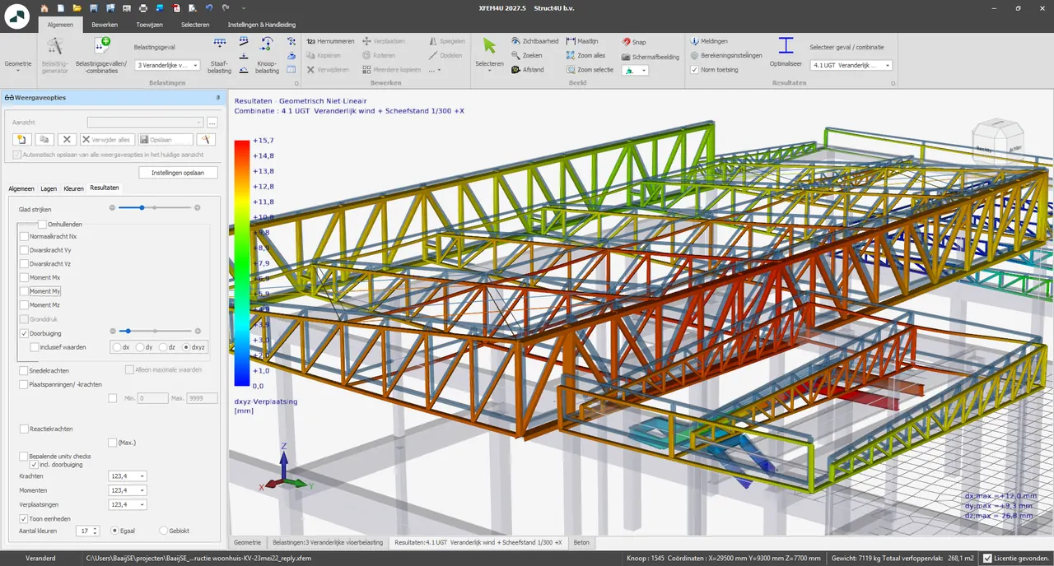Open Selecteer geval/combinatie dropdown
The image size is (1054, 566).
point(851,65)
